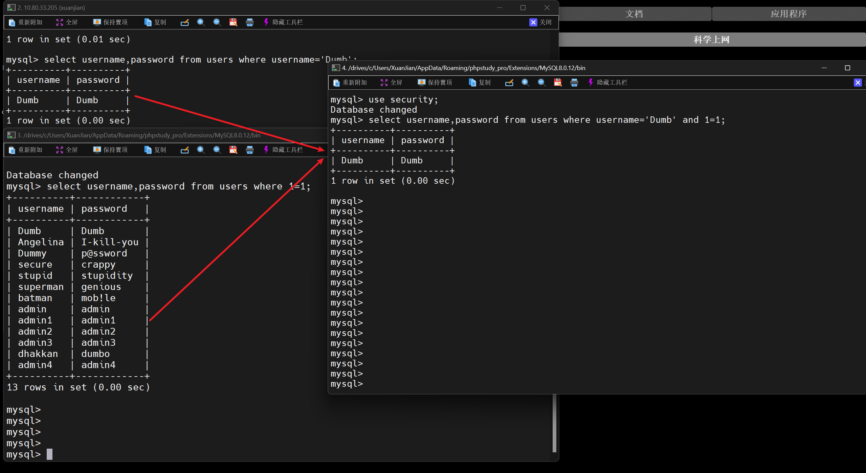Zoom in using magnifier plus in window 4
866x473 pixels.
point(525,83)
